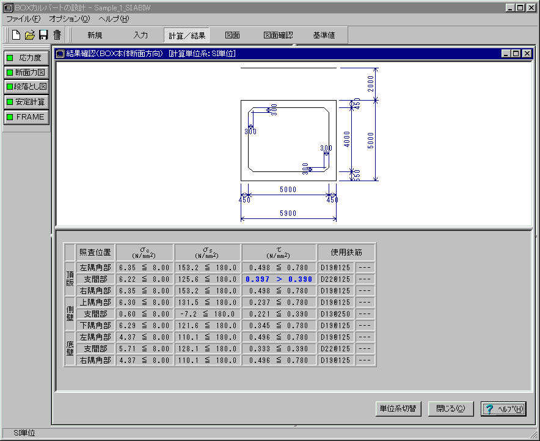Switch to the 図面確認 tab
This screenshot has height=441, width=540.
[278, 35]
